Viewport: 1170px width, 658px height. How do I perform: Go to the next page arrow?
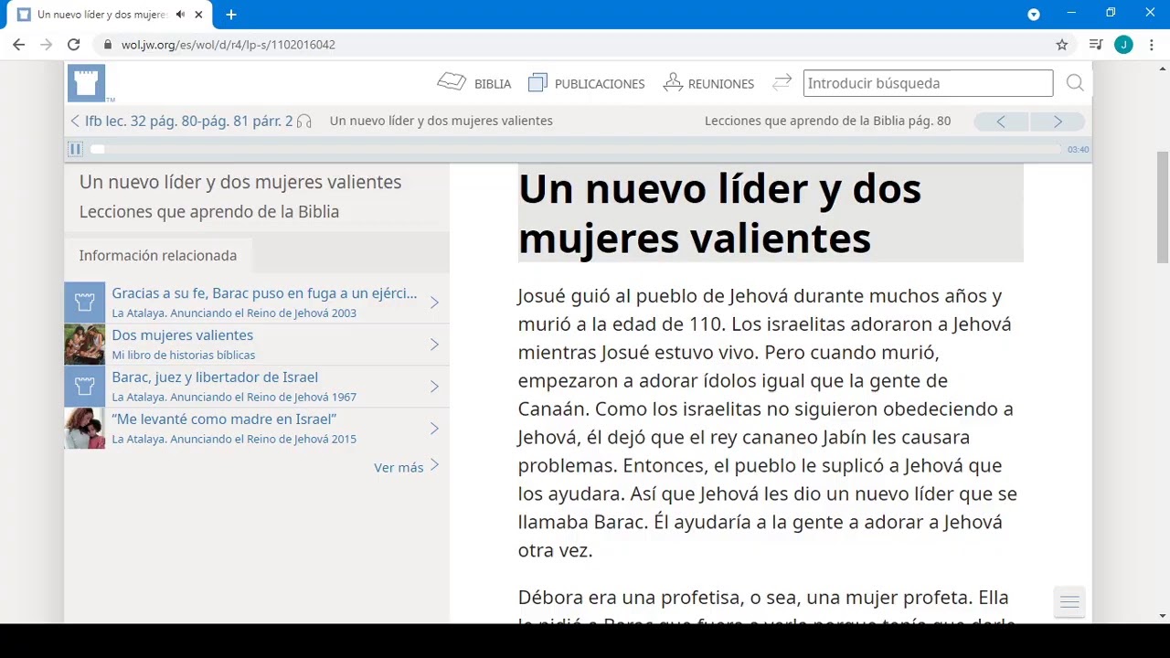[x=1058, y=121]
